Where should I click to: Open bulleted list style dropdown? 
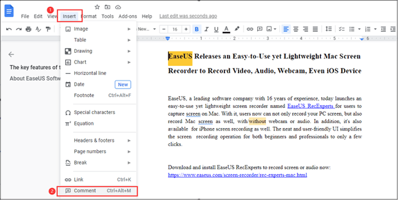pyautogui.click(x=359, y=29)
